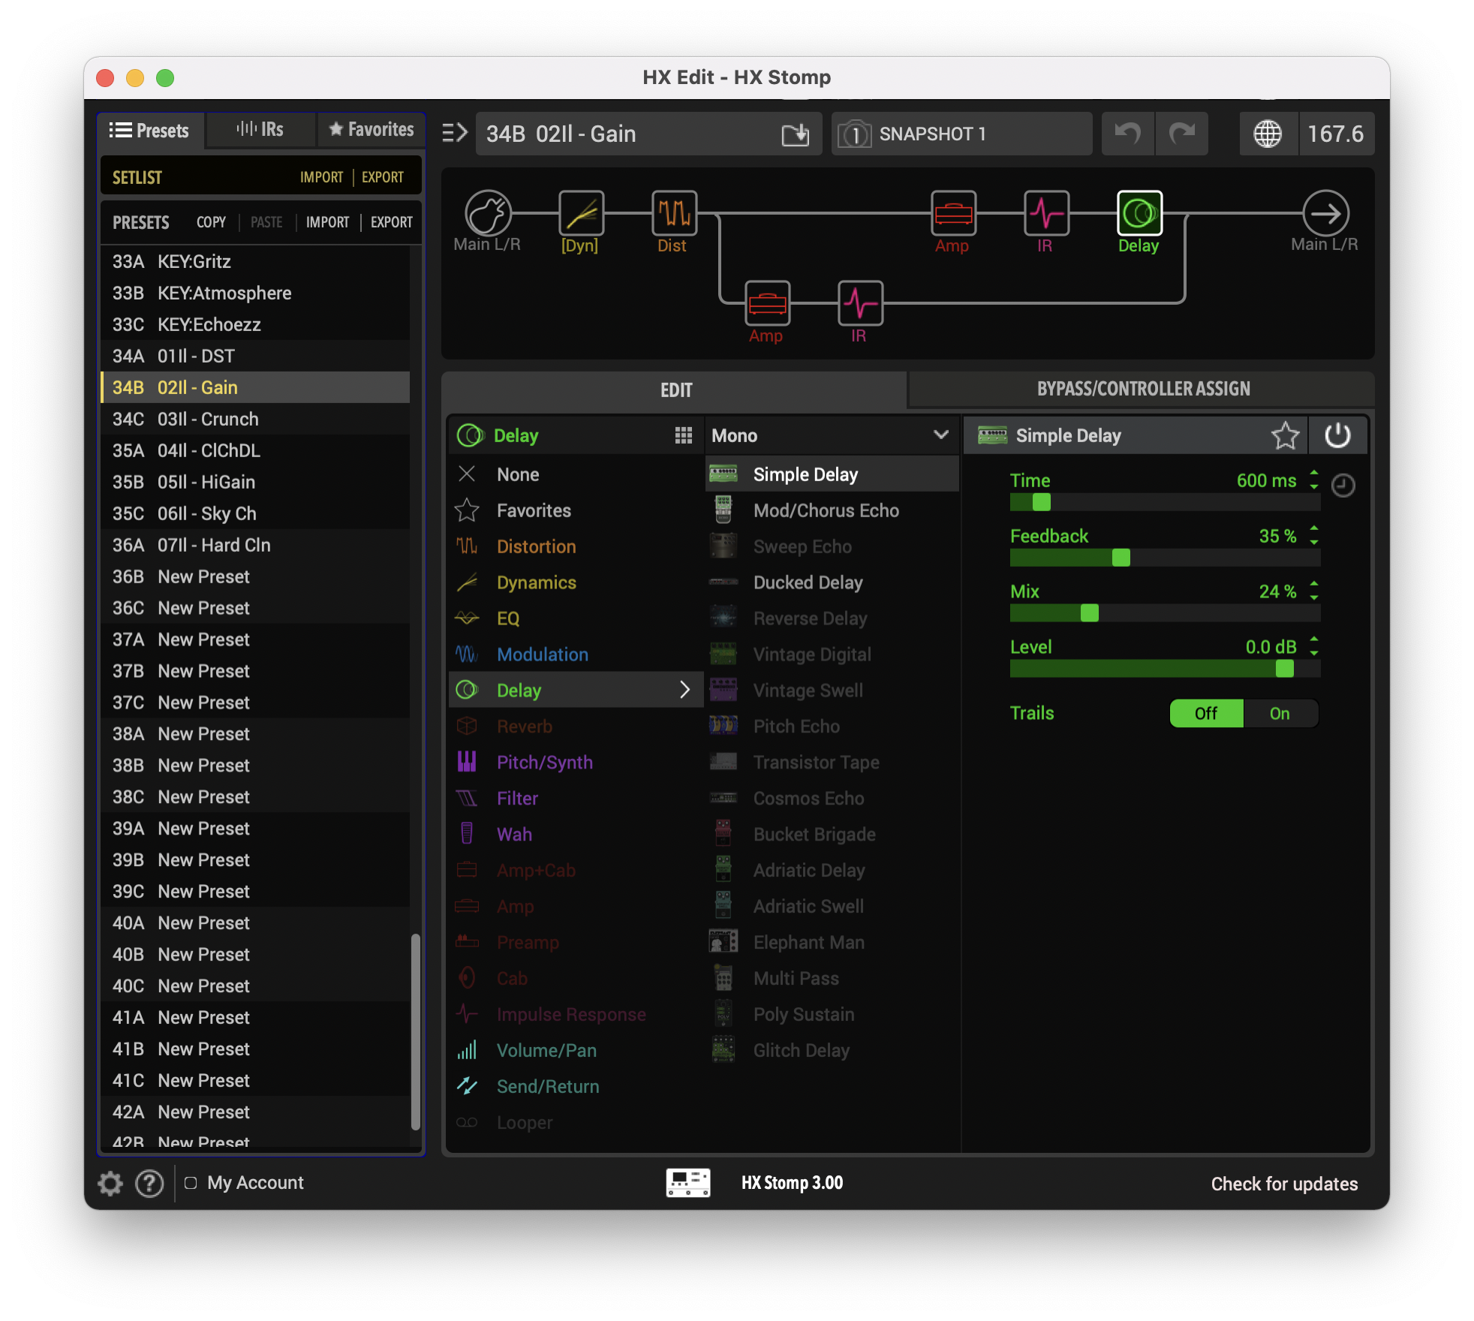Open the Mono dropdown menu
This screenshot has width=1474, height=1321.
pos(830,435)
